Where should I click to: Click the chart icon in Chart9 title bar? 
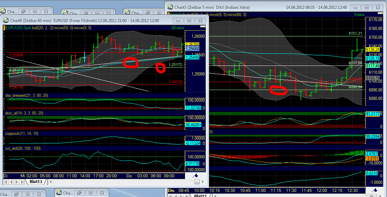[5, 20]
